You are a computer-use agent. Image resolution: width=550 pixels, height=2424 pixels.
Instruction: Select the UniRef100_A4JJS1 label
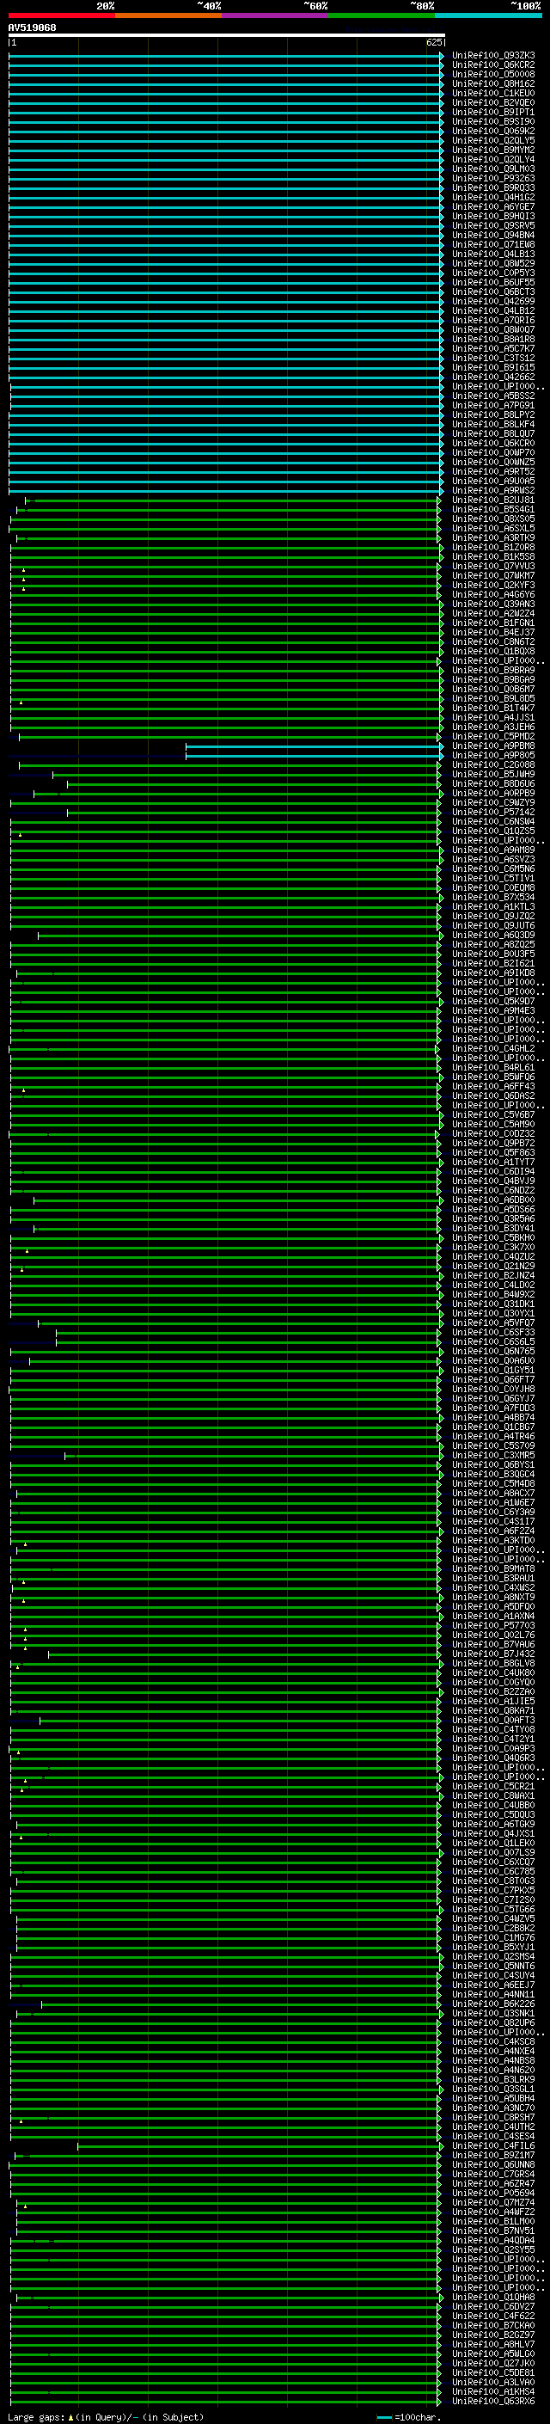click(493, 717)
